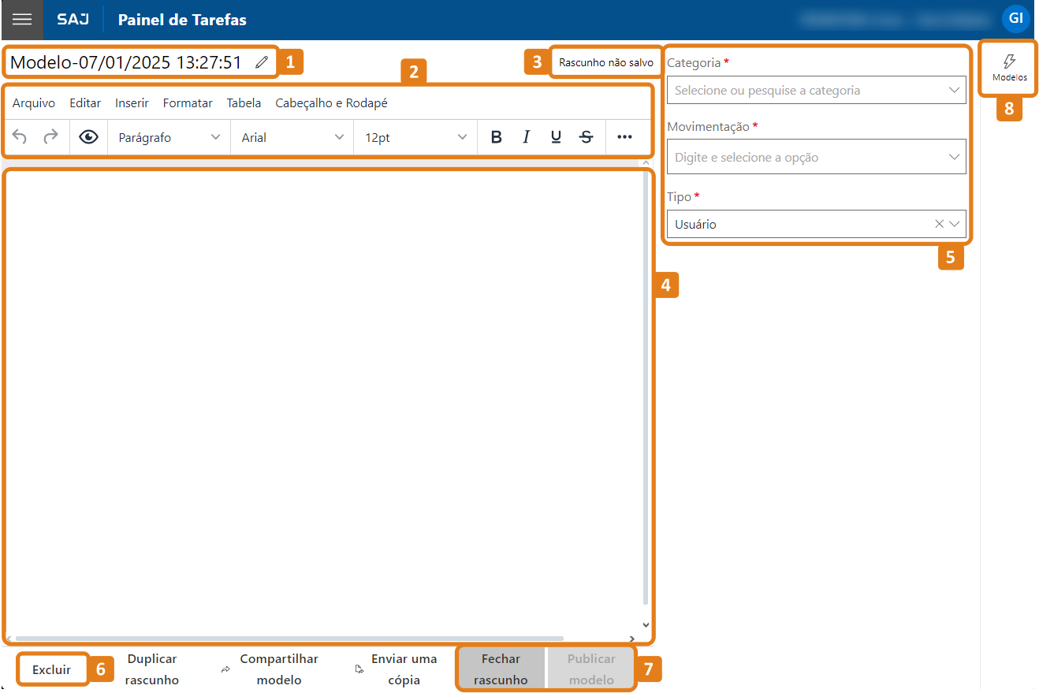Screen dimensions: 1039x693
Task: Apply Strikethrough formatting
Action: [586, 136]
